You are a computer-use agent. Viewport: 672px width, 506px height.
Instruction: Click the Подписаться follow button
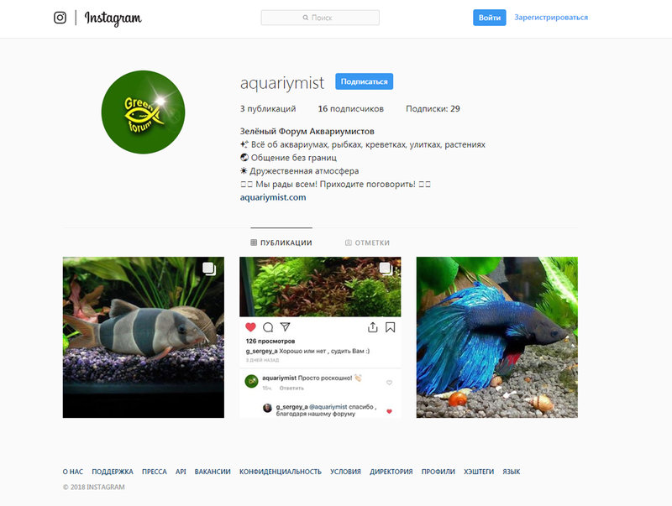point(365,81)
